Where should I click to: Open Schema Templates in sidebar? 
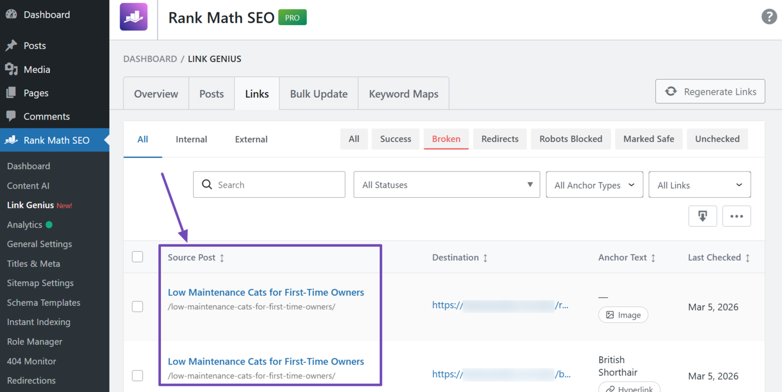point(44,303)
